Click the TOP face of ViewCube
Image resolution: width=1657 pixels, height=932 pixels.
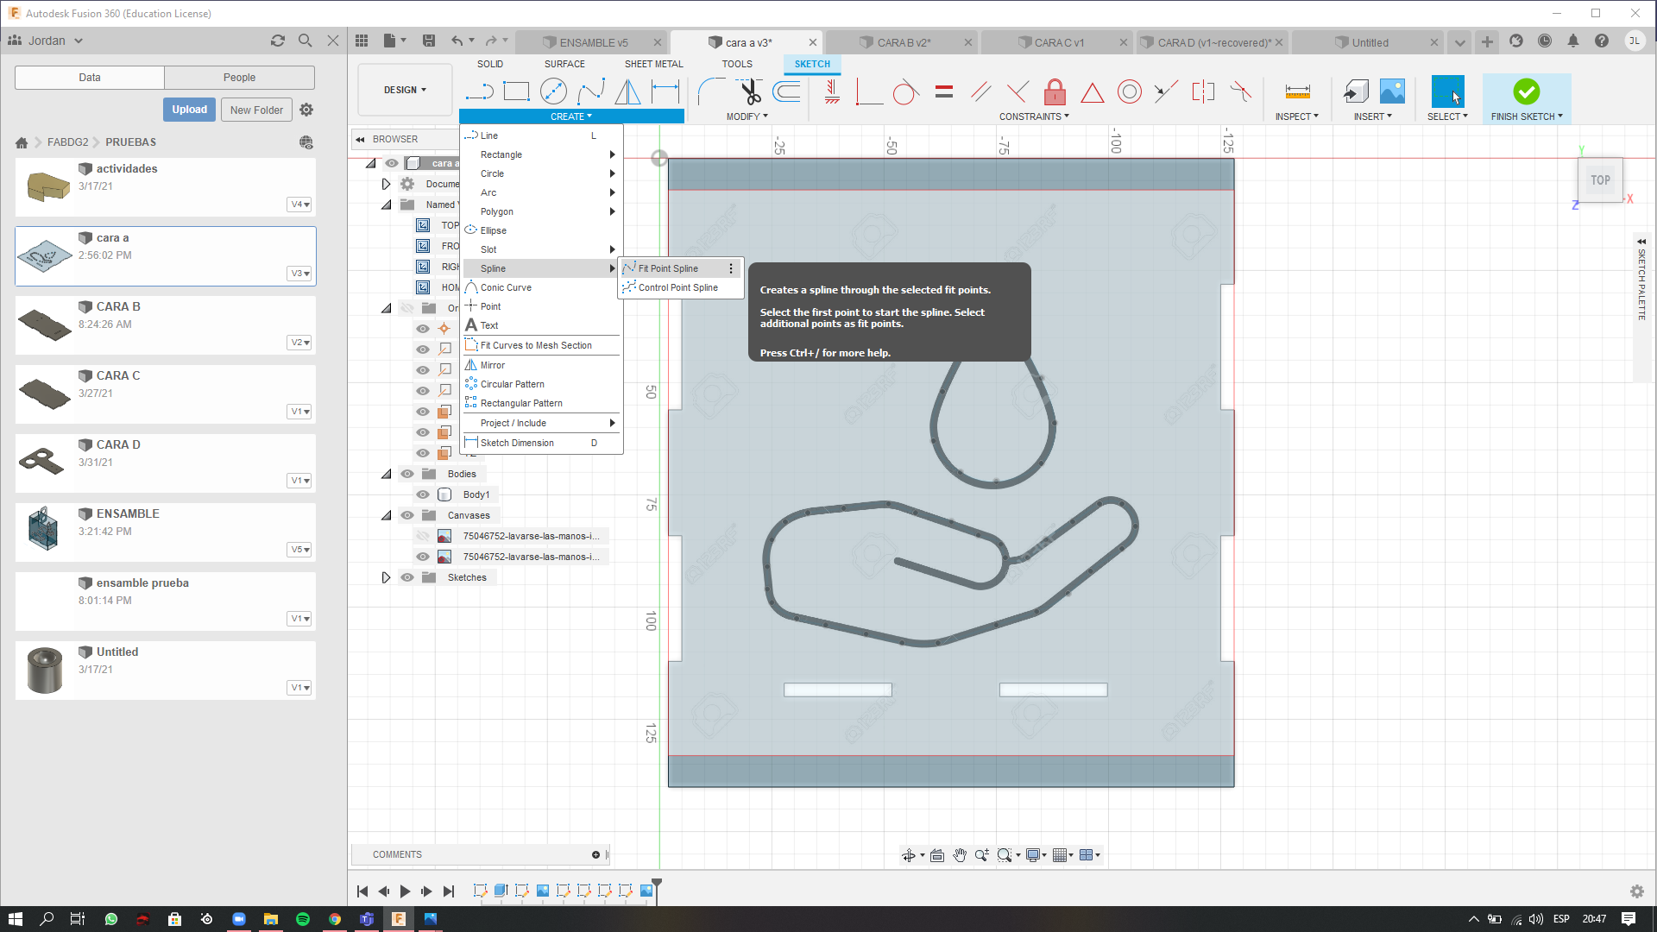[1601, 180]
